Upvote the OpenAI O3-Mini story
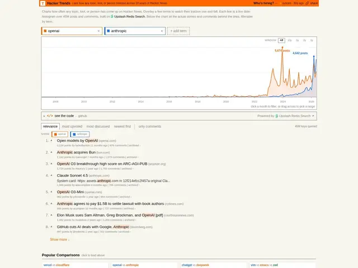The image size is (358, 268). tap(51, 192)
